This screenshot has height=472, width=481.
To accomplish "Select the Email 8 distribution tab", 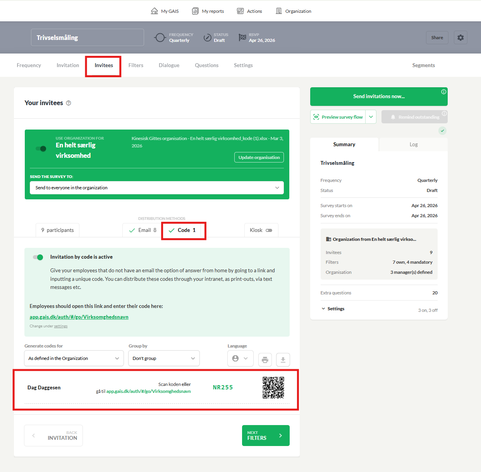I will [x=143, y=230].
